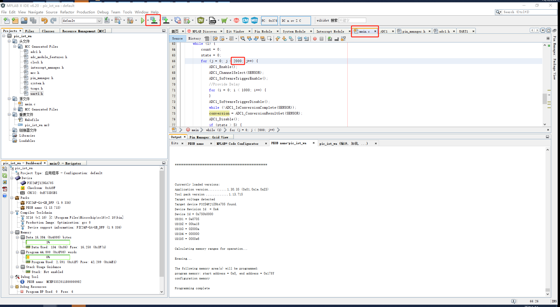Click the Debug Project icon
This screenshot has height=307, width=560.
pyautogui.click(x=187, y=20)
